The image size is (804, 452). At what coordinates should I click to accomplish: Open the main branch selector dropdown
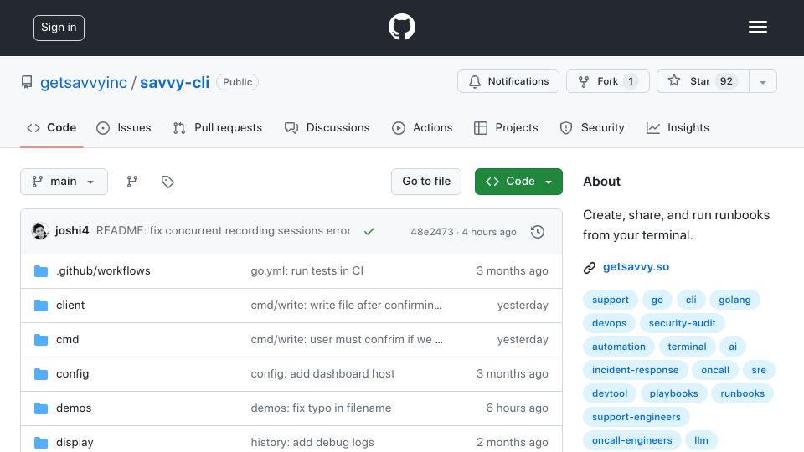click(x=64, y=182)
